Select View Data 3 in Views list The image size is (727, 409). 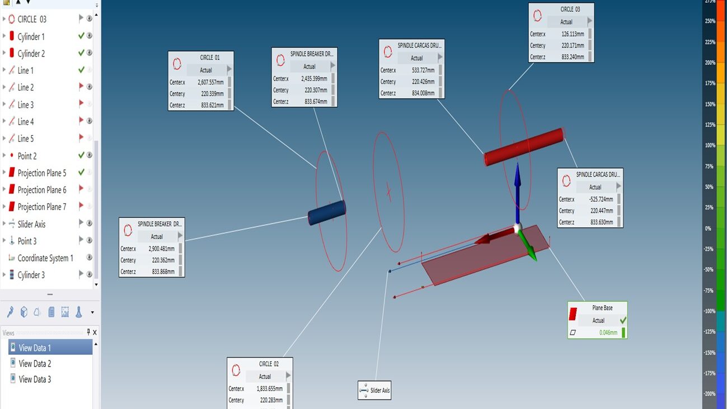click(x=35, y=379)
